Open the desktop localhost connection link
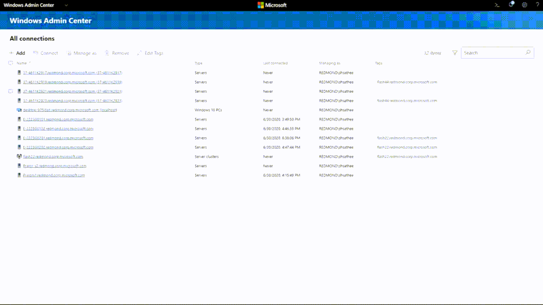Image resolution: width=543 pixels, height=305 pixels. 70,110
